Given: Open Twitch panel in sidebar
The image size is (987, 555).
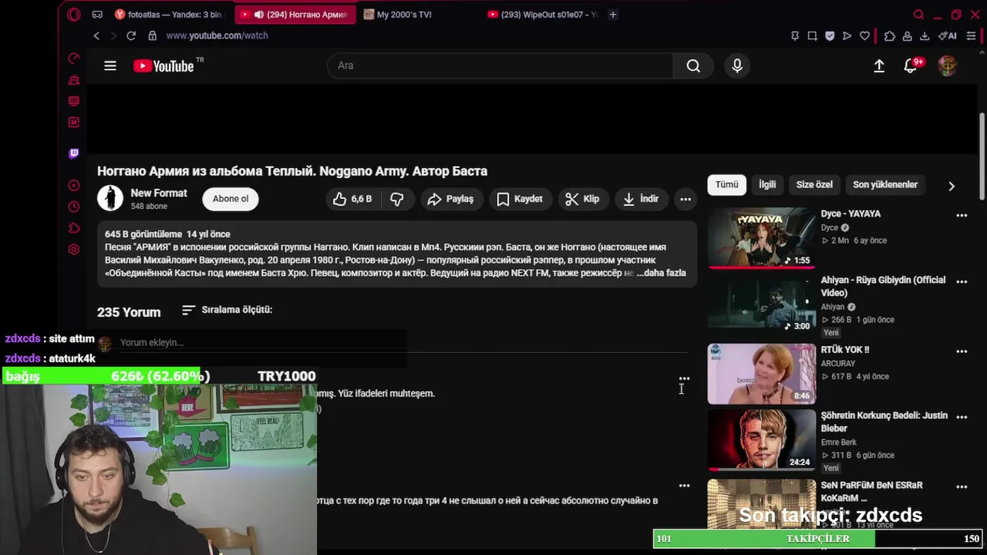Looking at the screenshot, I should 74,153.
